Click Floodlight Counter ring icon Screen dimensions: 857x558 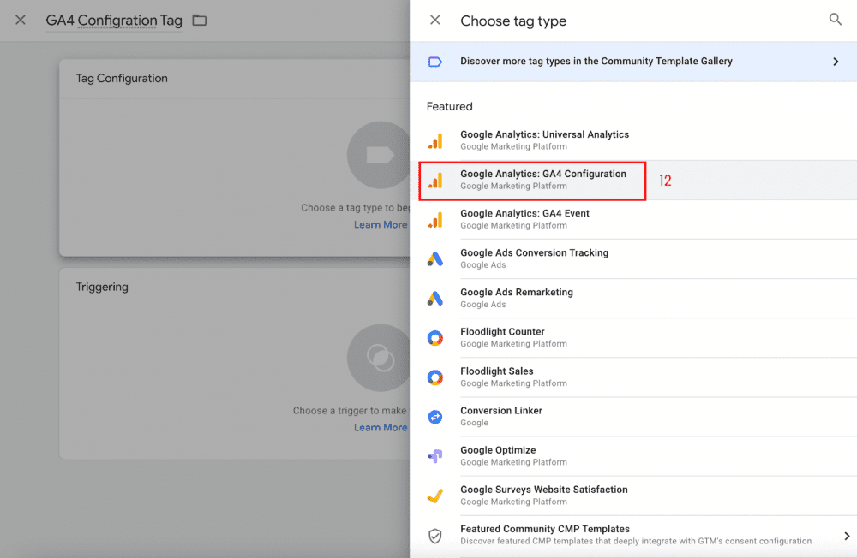[435, 338]
